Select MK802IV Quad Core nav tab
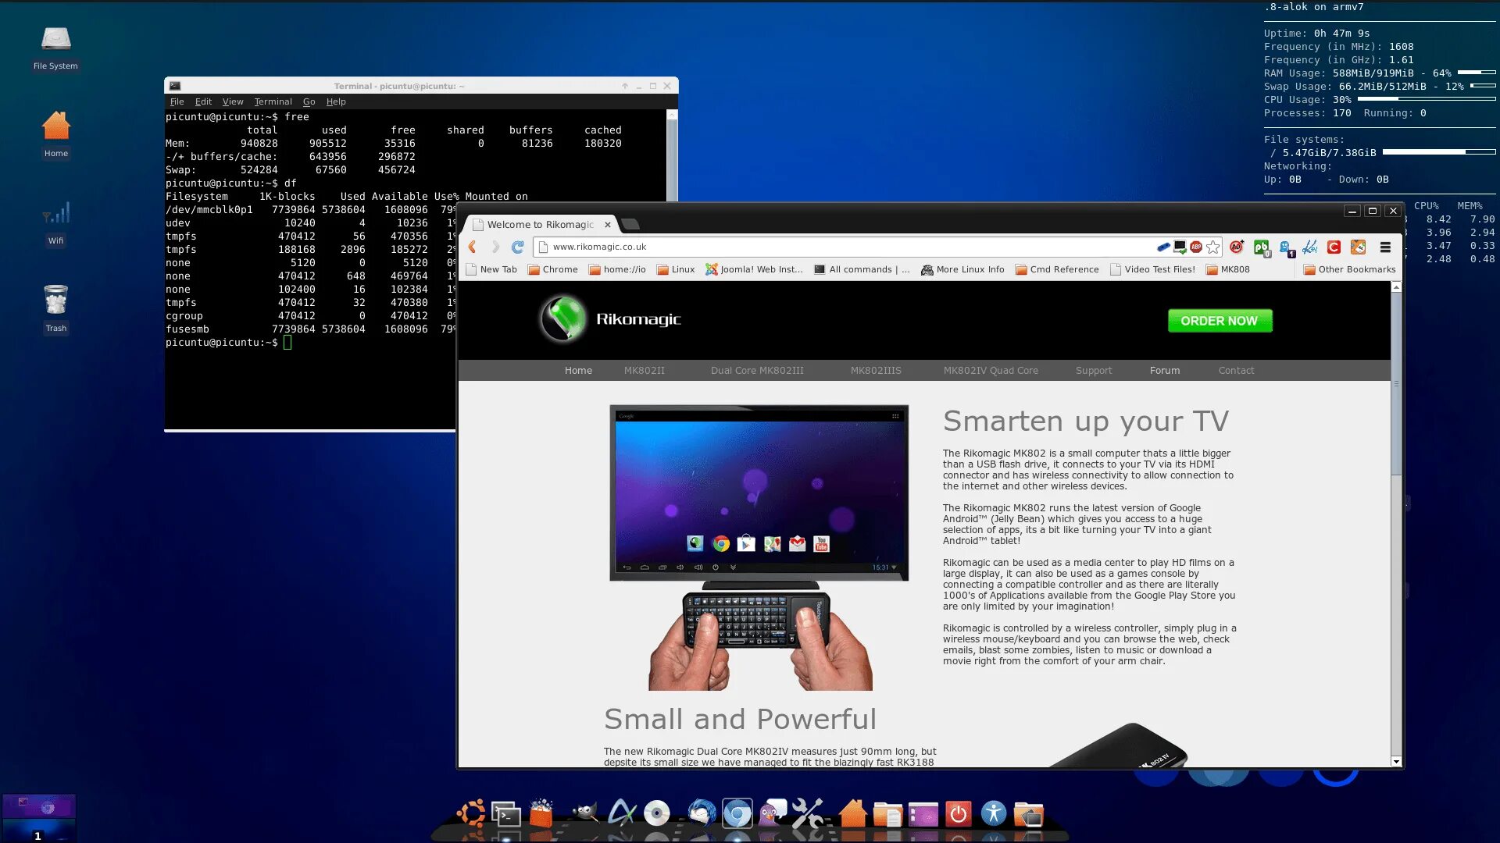This screenshot has height=843, width=1500. [x=991, y=371]
